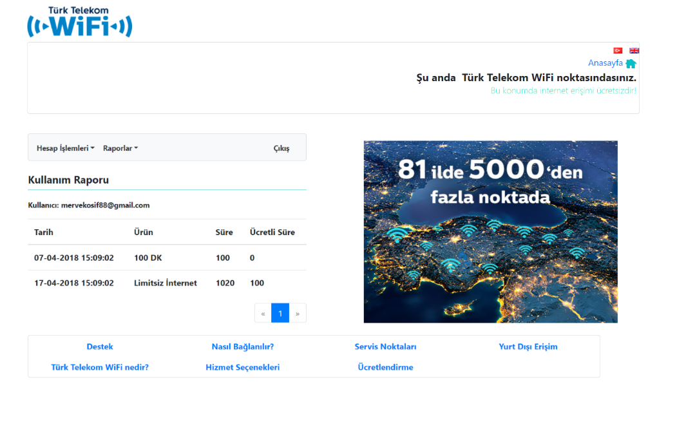Open the Ücretlendirme link
This screenshot has height=438, width=686.
[x=385, y=367]
